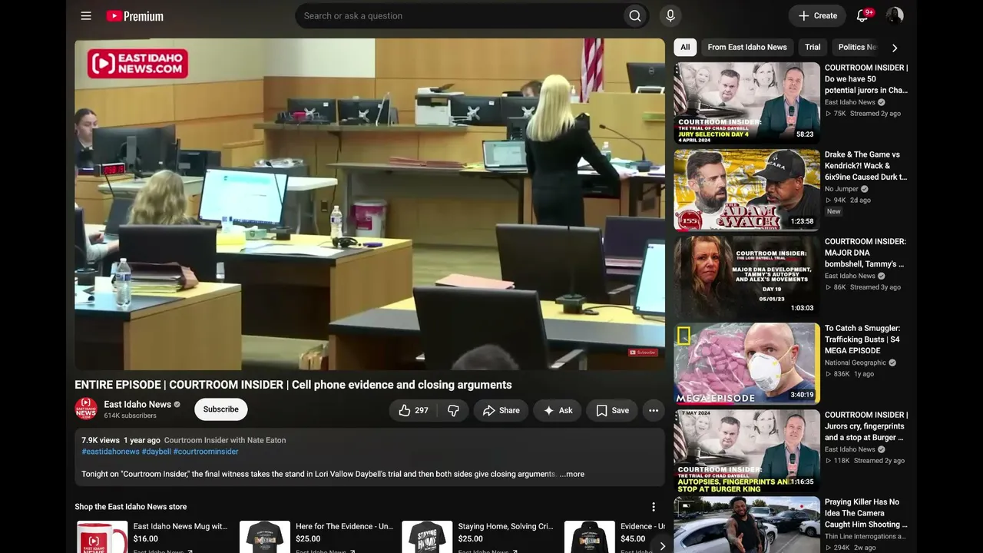Screen dimensions: 983x553
Task: Open "Do we have 50 potential jurors" title
Action: pos(866,79)
